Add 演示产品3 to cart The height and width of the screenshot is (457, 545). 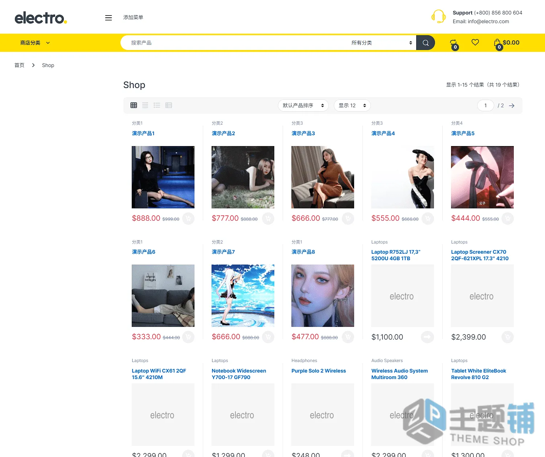[348, 219]
